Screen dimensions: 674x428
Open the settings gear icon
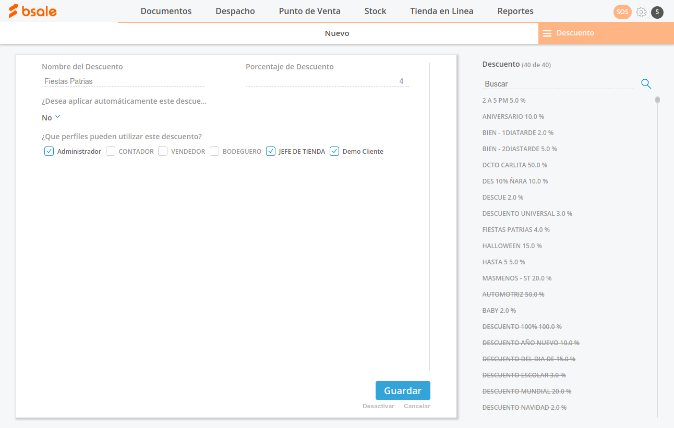pyautogui.click(x=641, y=12)
